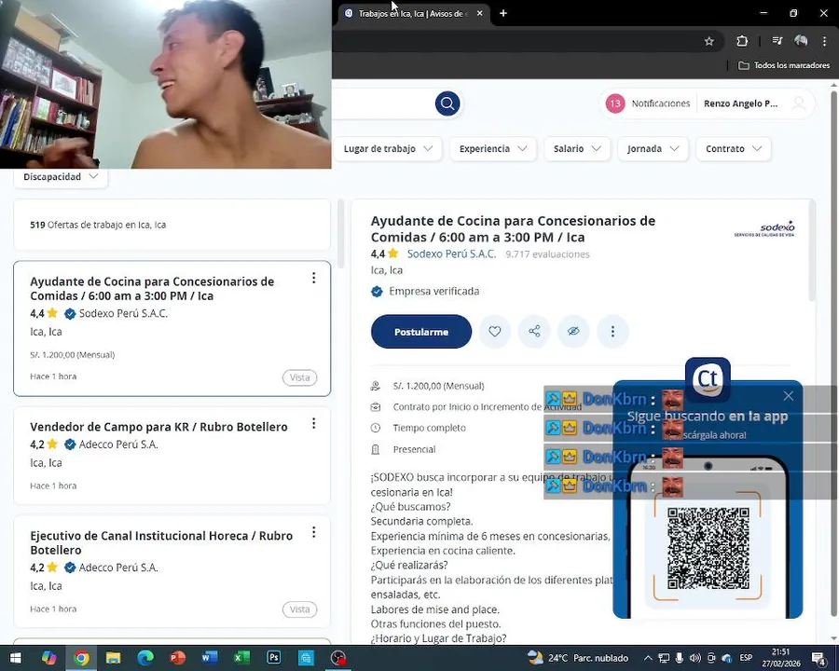Open the Todos los marcadores folder
Viewport: 839px width, 671px height.
tap(784, 65)
